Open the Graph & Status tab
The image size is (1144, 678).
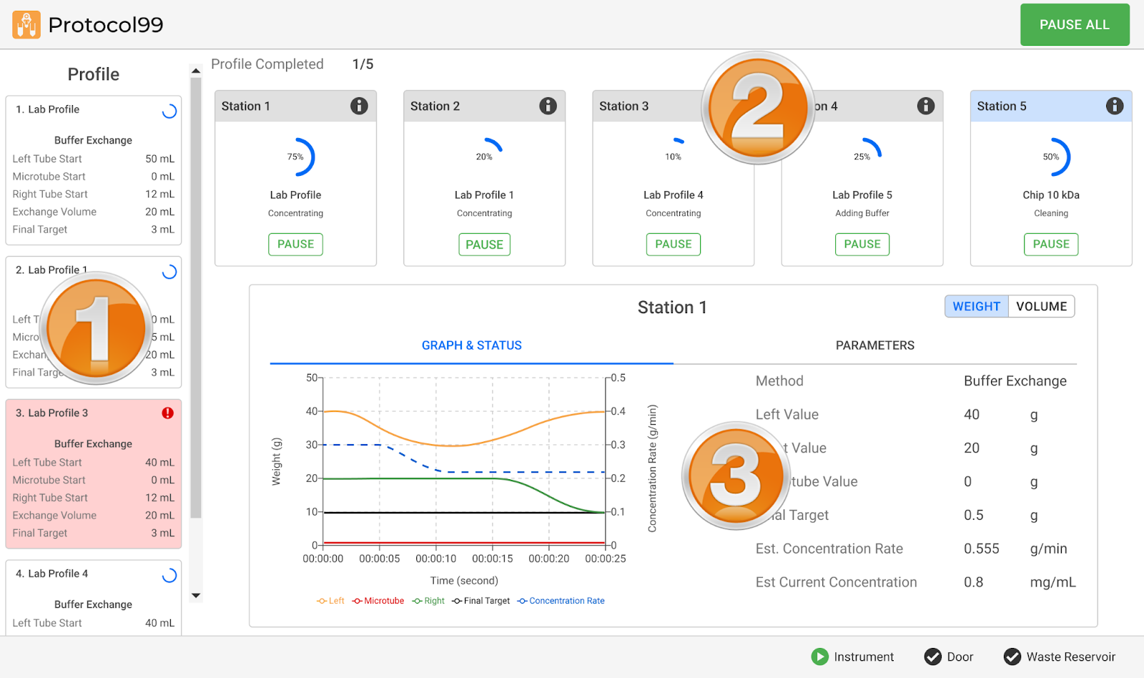click(471, 345)
